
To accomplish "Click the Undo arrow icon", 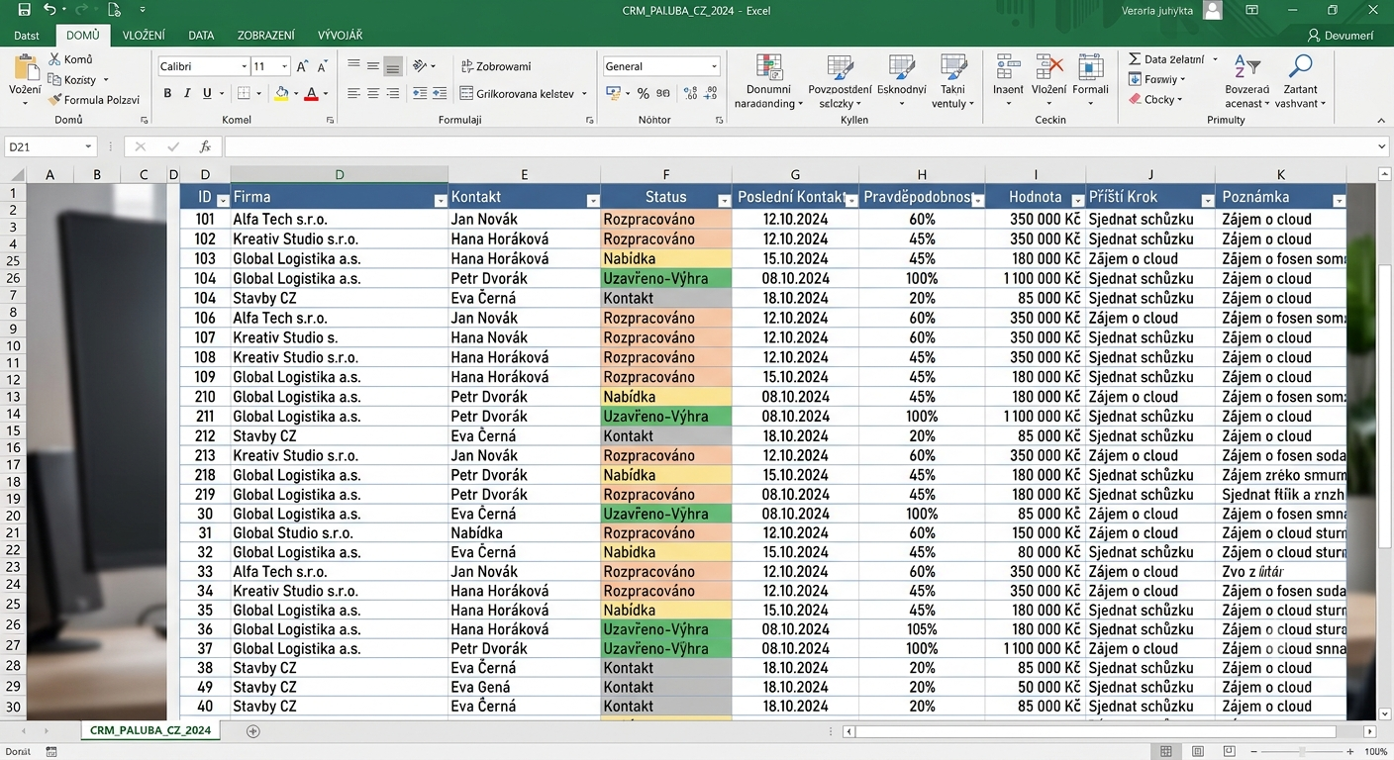I will pos(50,10).
